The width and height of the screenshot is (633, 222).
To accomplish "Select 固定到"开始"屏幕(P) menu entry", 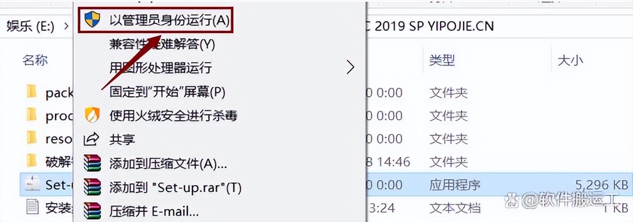I will click(167, 92).
